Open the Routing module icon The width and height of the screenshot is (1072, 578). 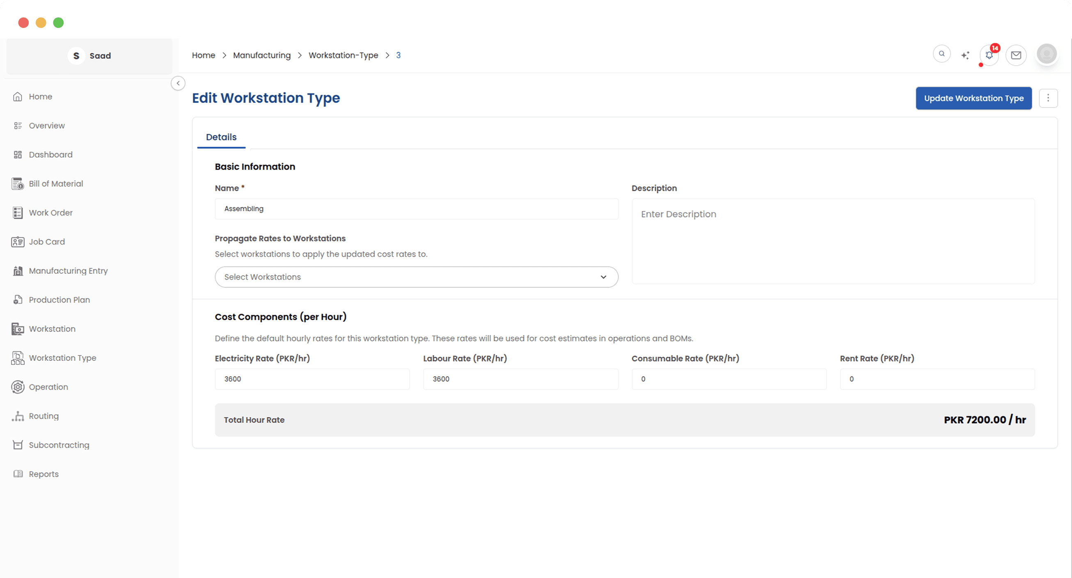pos(18,416)
